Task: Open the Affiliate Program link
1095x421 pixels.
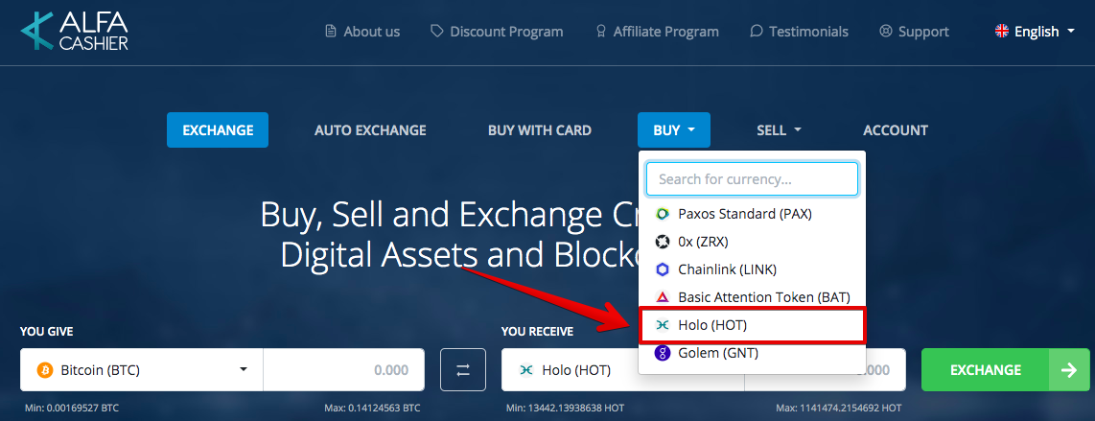Action: (x=656, y=32)
